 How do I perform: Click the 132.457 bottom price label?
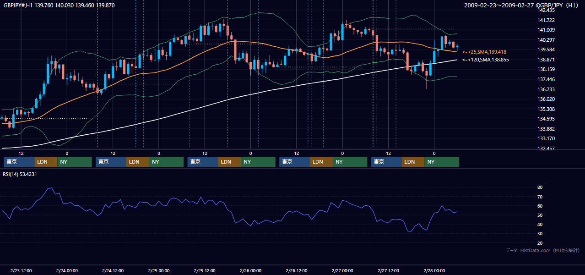pyautogui.click(x=546, y=149)
